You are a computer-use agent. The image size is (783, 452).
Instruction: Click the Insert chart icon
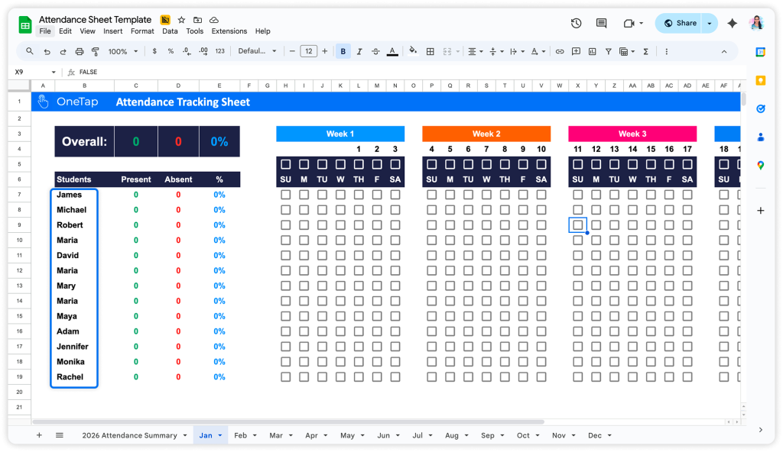point(592,51)
